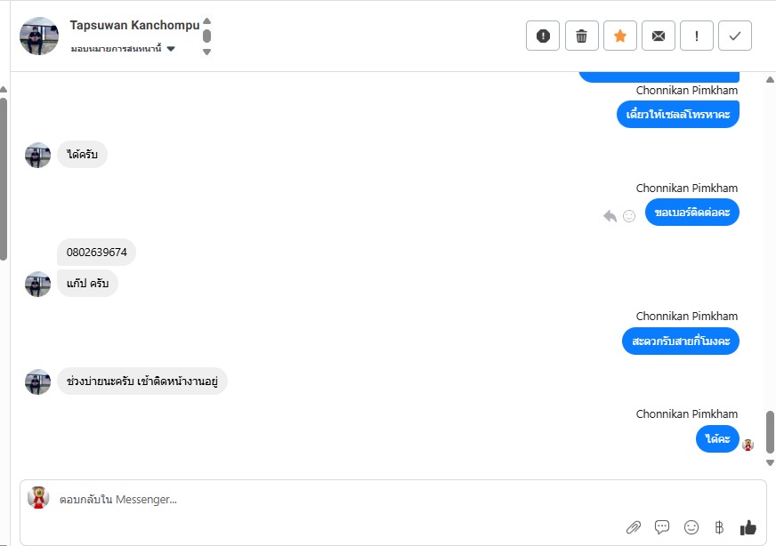Mark conversation unread with envelope icon

659,36
